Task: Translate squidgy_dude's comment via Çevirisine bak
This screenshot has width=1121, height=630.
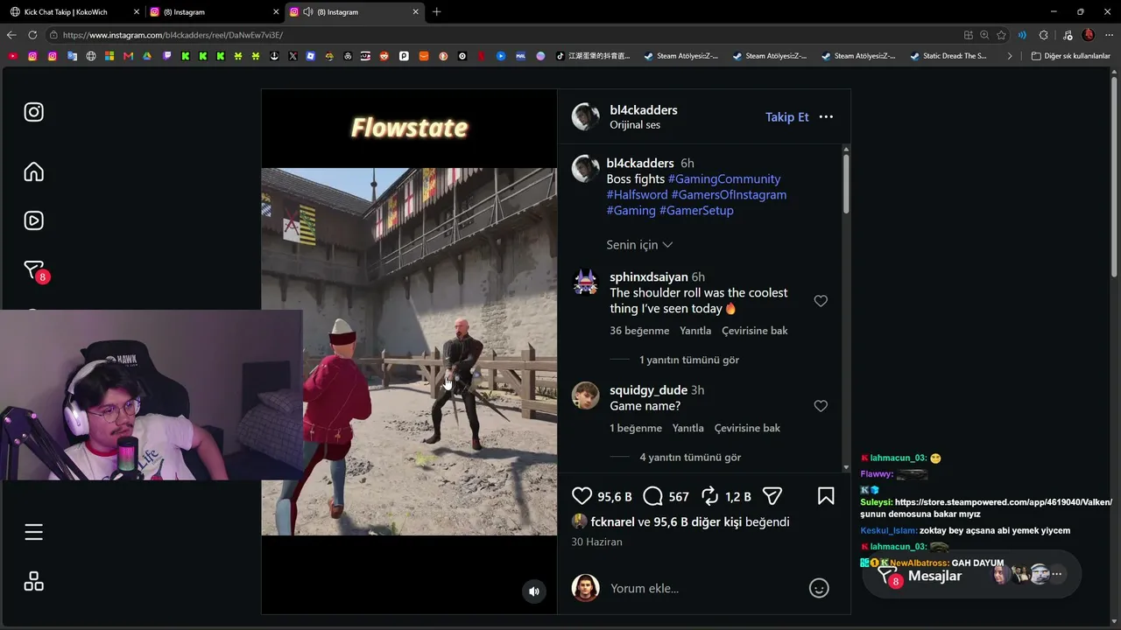Action: pyautogui.click(x=747, y=428)
